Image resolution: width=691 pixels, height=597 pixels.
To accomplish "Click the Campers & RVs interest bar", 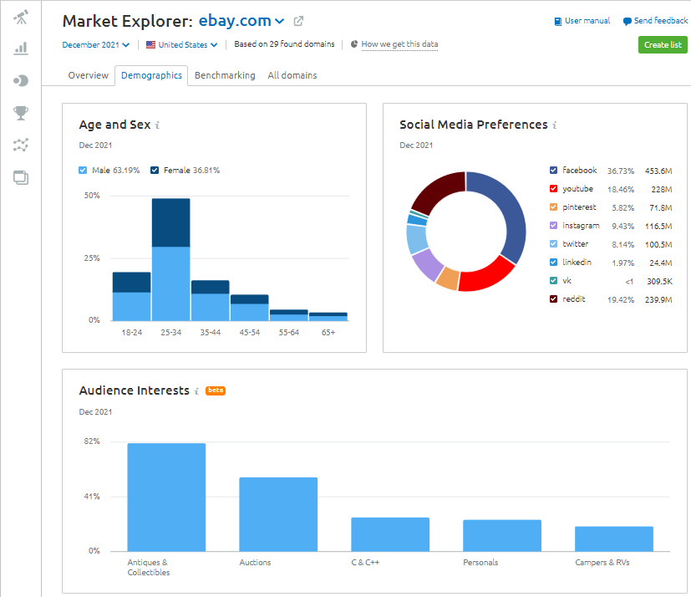I will pos(614,538).
